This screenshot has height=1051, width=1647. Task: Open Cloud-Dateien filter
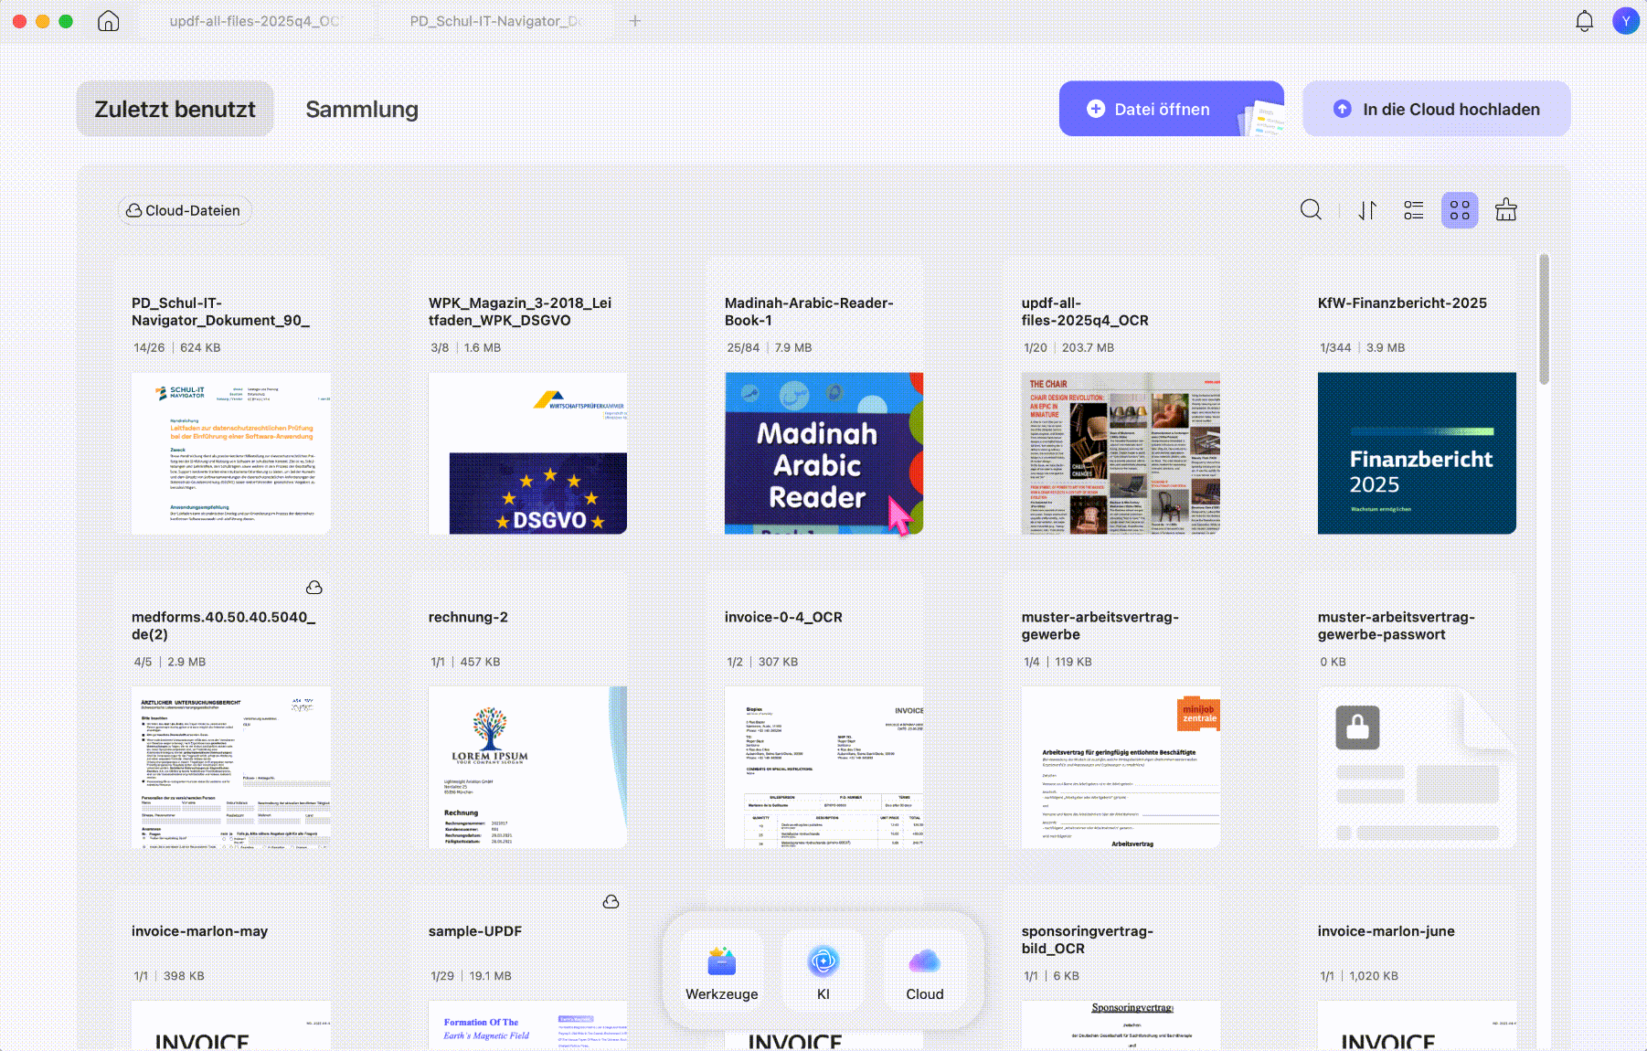coord(184,210)
